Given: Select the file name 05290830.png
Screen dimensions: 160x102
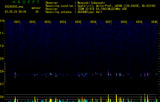Looking at the screenshot, I should [14, 7].
